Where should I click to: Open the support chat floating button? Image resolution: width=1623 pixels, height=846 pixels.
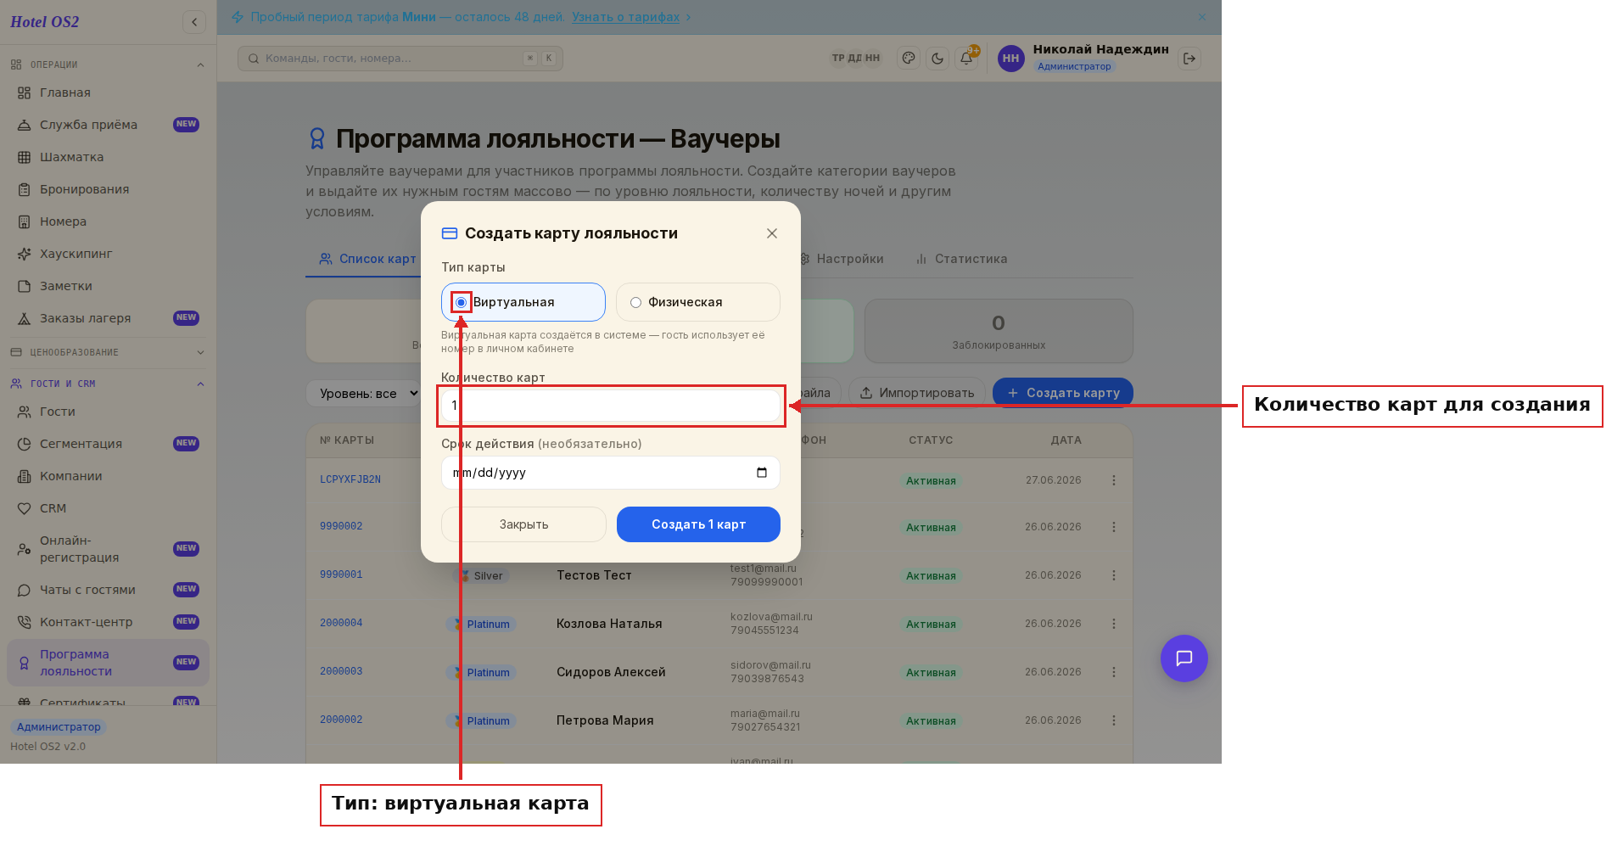point(1184,658)
